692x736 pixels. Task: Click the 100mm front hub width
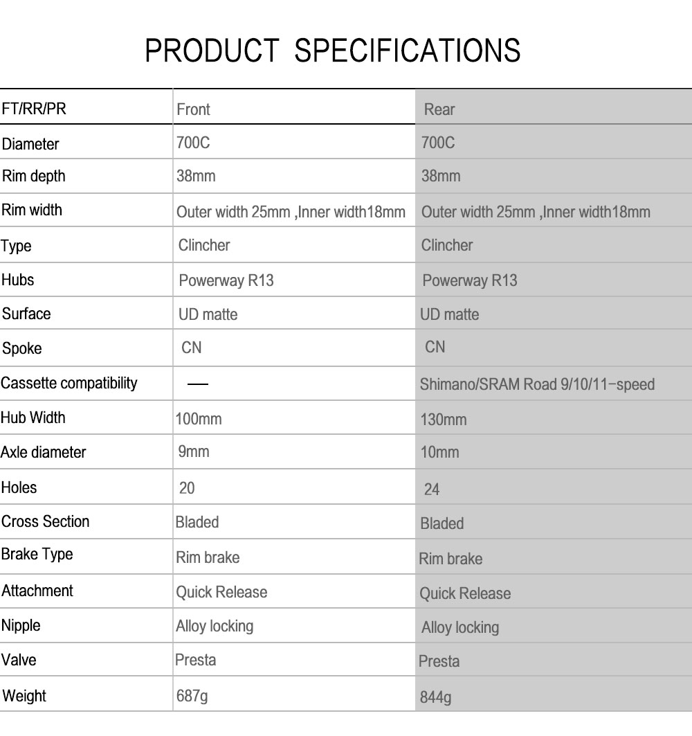click(199, 419)
